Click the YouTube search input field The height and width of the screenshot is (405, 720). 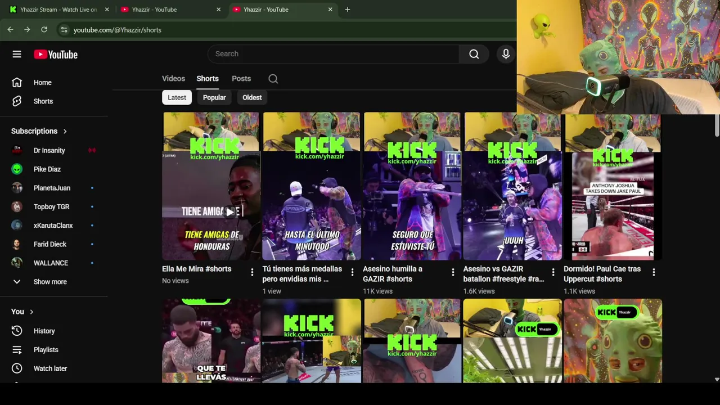333,54
